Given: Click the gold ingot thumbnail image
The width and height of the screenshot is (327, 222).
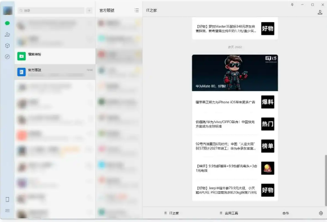Looking at the screenshot, I should click(x=268, y=168).
